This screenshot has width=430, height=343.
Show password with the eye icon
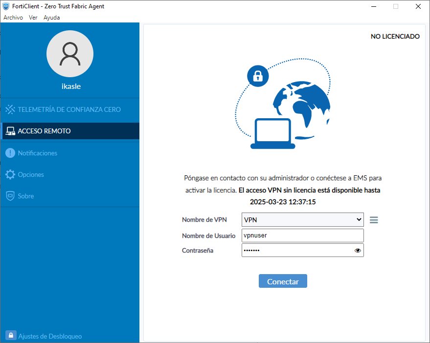358,251
